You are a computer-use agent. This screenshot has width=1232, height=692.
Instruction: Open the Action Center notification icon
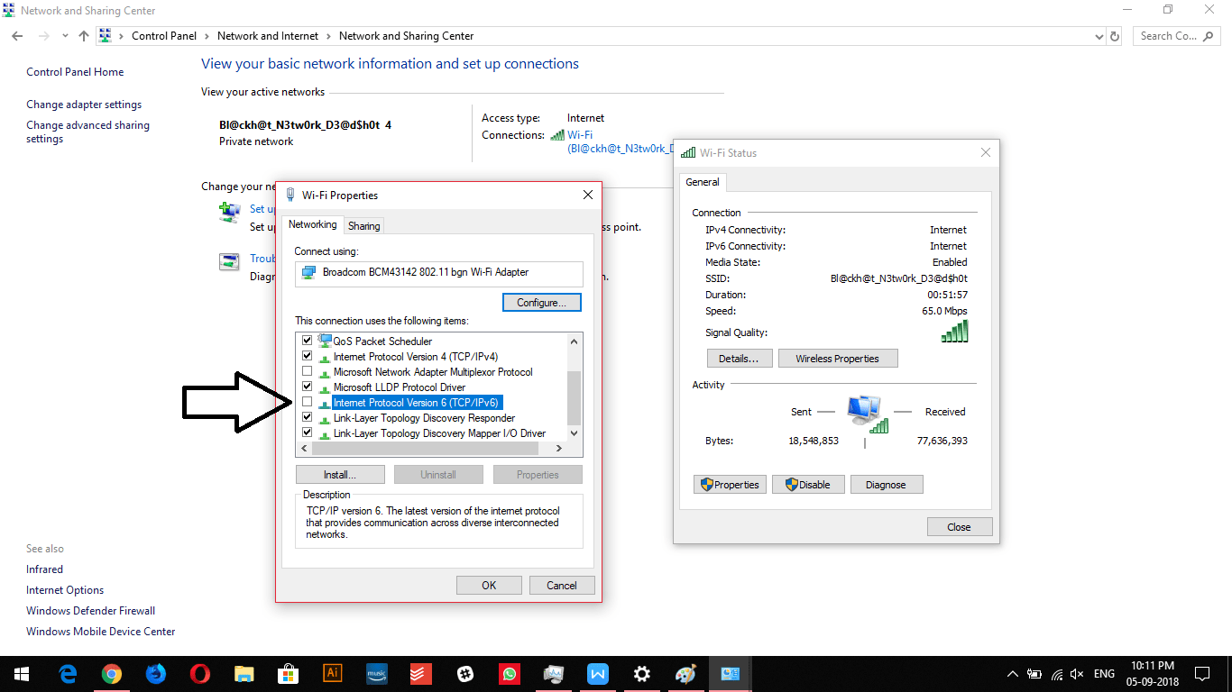click(x=1202, y=673)
